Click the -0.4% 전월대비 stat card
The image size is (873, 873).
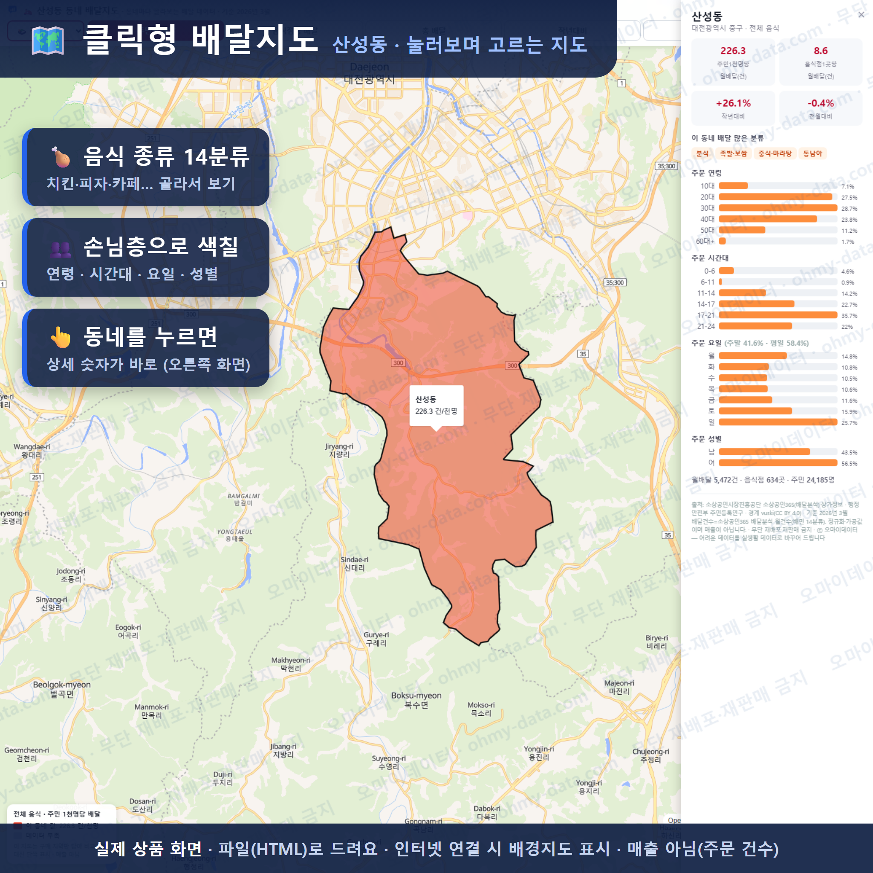click(821, 108)
